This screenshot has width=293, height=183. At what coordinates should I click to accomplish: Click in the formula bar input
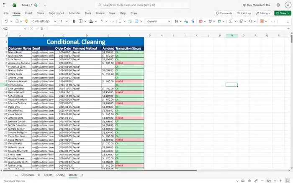(x=167, y=28)
